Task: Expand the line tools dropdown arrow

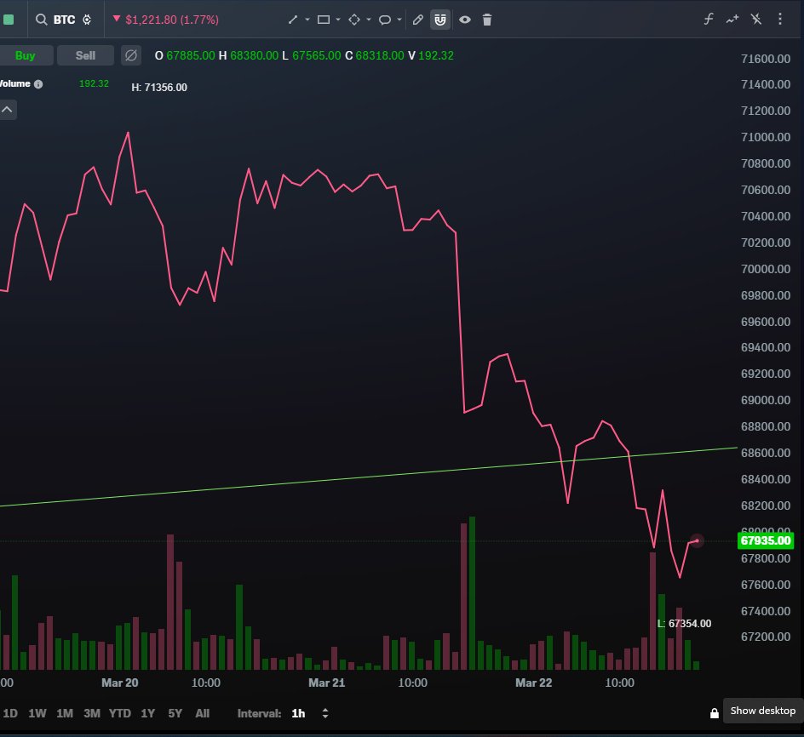Action: point(307,20)
